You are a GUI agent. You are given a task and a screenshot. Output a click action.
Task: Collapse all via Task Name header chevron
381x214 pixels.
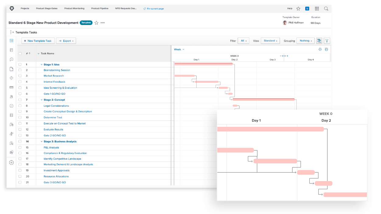click(x=38, y=53)
